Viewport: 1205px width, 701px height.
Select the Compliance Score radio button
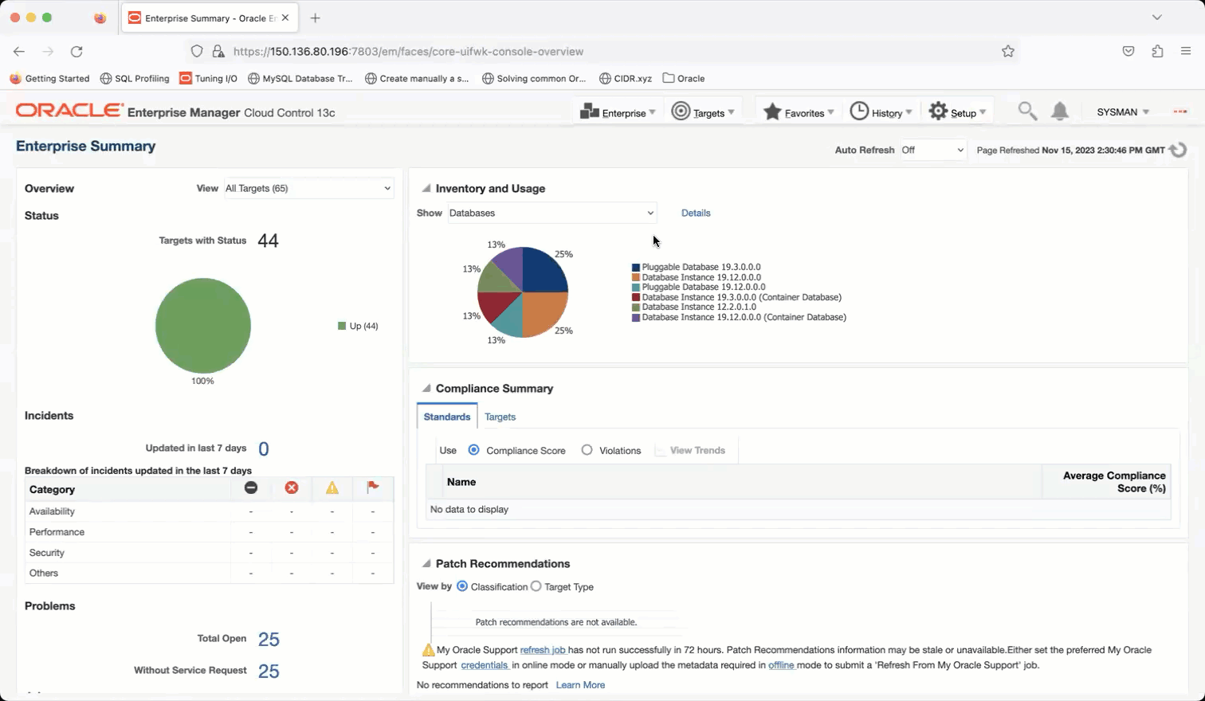point(474,450)
